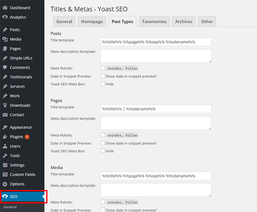Enable noindex, follow for Posts
This screenshot has width=257, height=212.
[x=103, y=68]
